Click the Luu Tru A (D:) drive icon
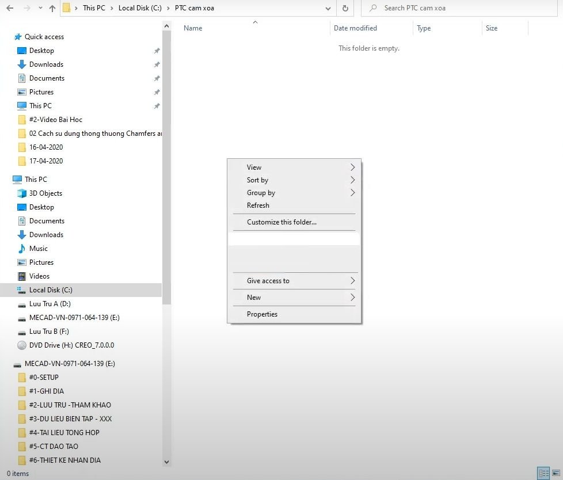 [22, 305]
